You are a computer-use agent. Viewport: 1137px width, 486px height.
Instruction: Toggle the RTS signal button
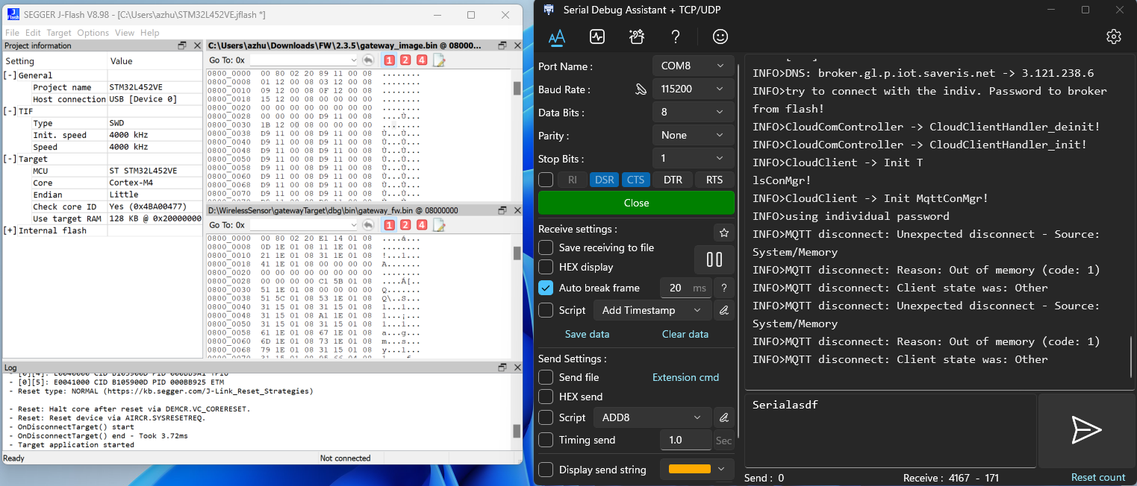tap(714, 180)
